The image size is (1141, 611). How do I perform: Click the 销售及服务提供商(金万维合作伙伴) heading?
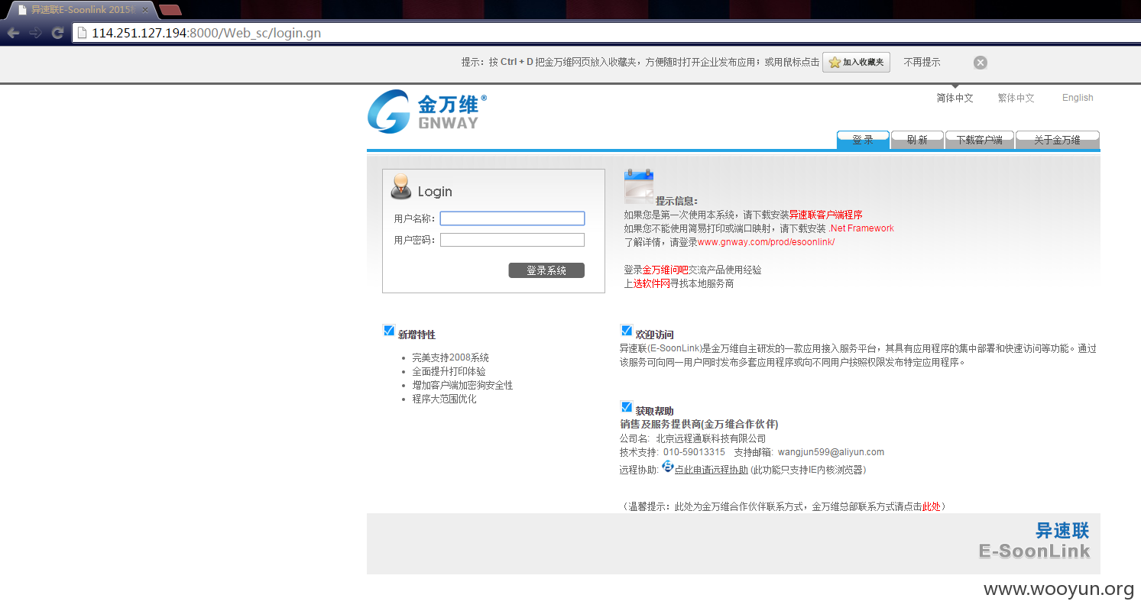pos(699,424)
